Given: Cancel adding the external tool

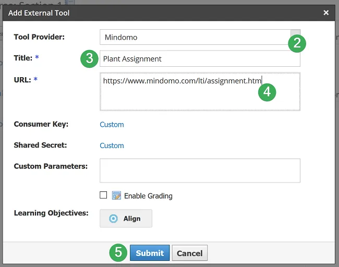Looking at the screenshot, I should 189,253.
